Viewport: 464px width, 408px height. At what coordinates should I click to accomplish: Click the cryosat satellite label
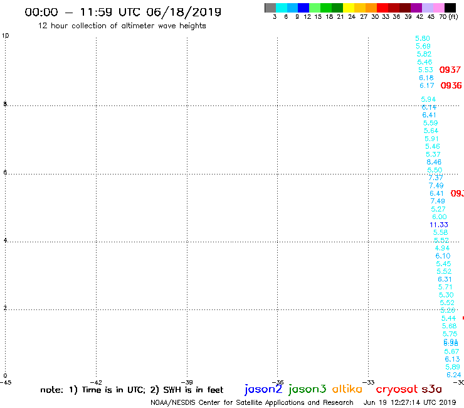point(397,389)
